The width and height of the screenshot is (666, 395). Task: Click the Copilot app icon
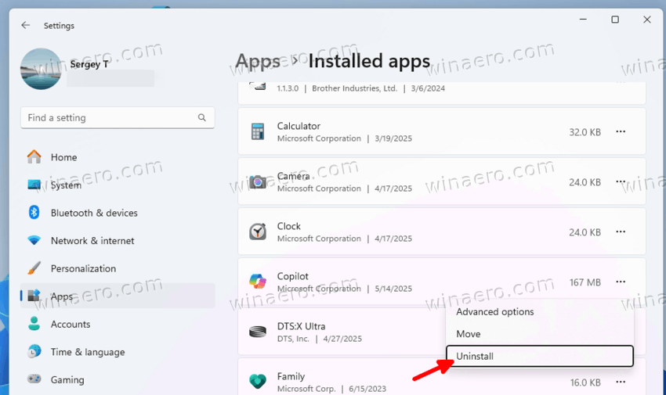[x=258, y=282]
